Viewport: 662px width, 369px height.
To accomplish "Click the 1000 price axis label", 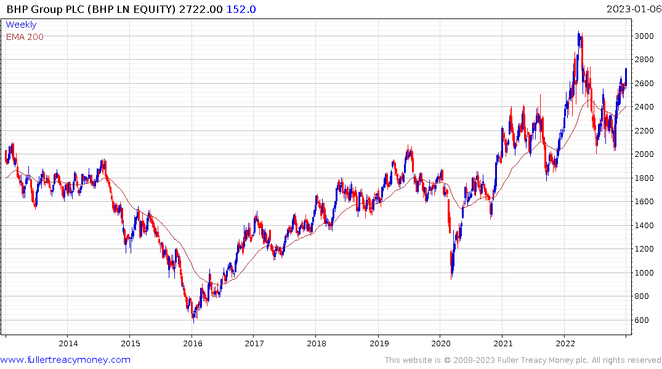I will (x=644, y=273).
